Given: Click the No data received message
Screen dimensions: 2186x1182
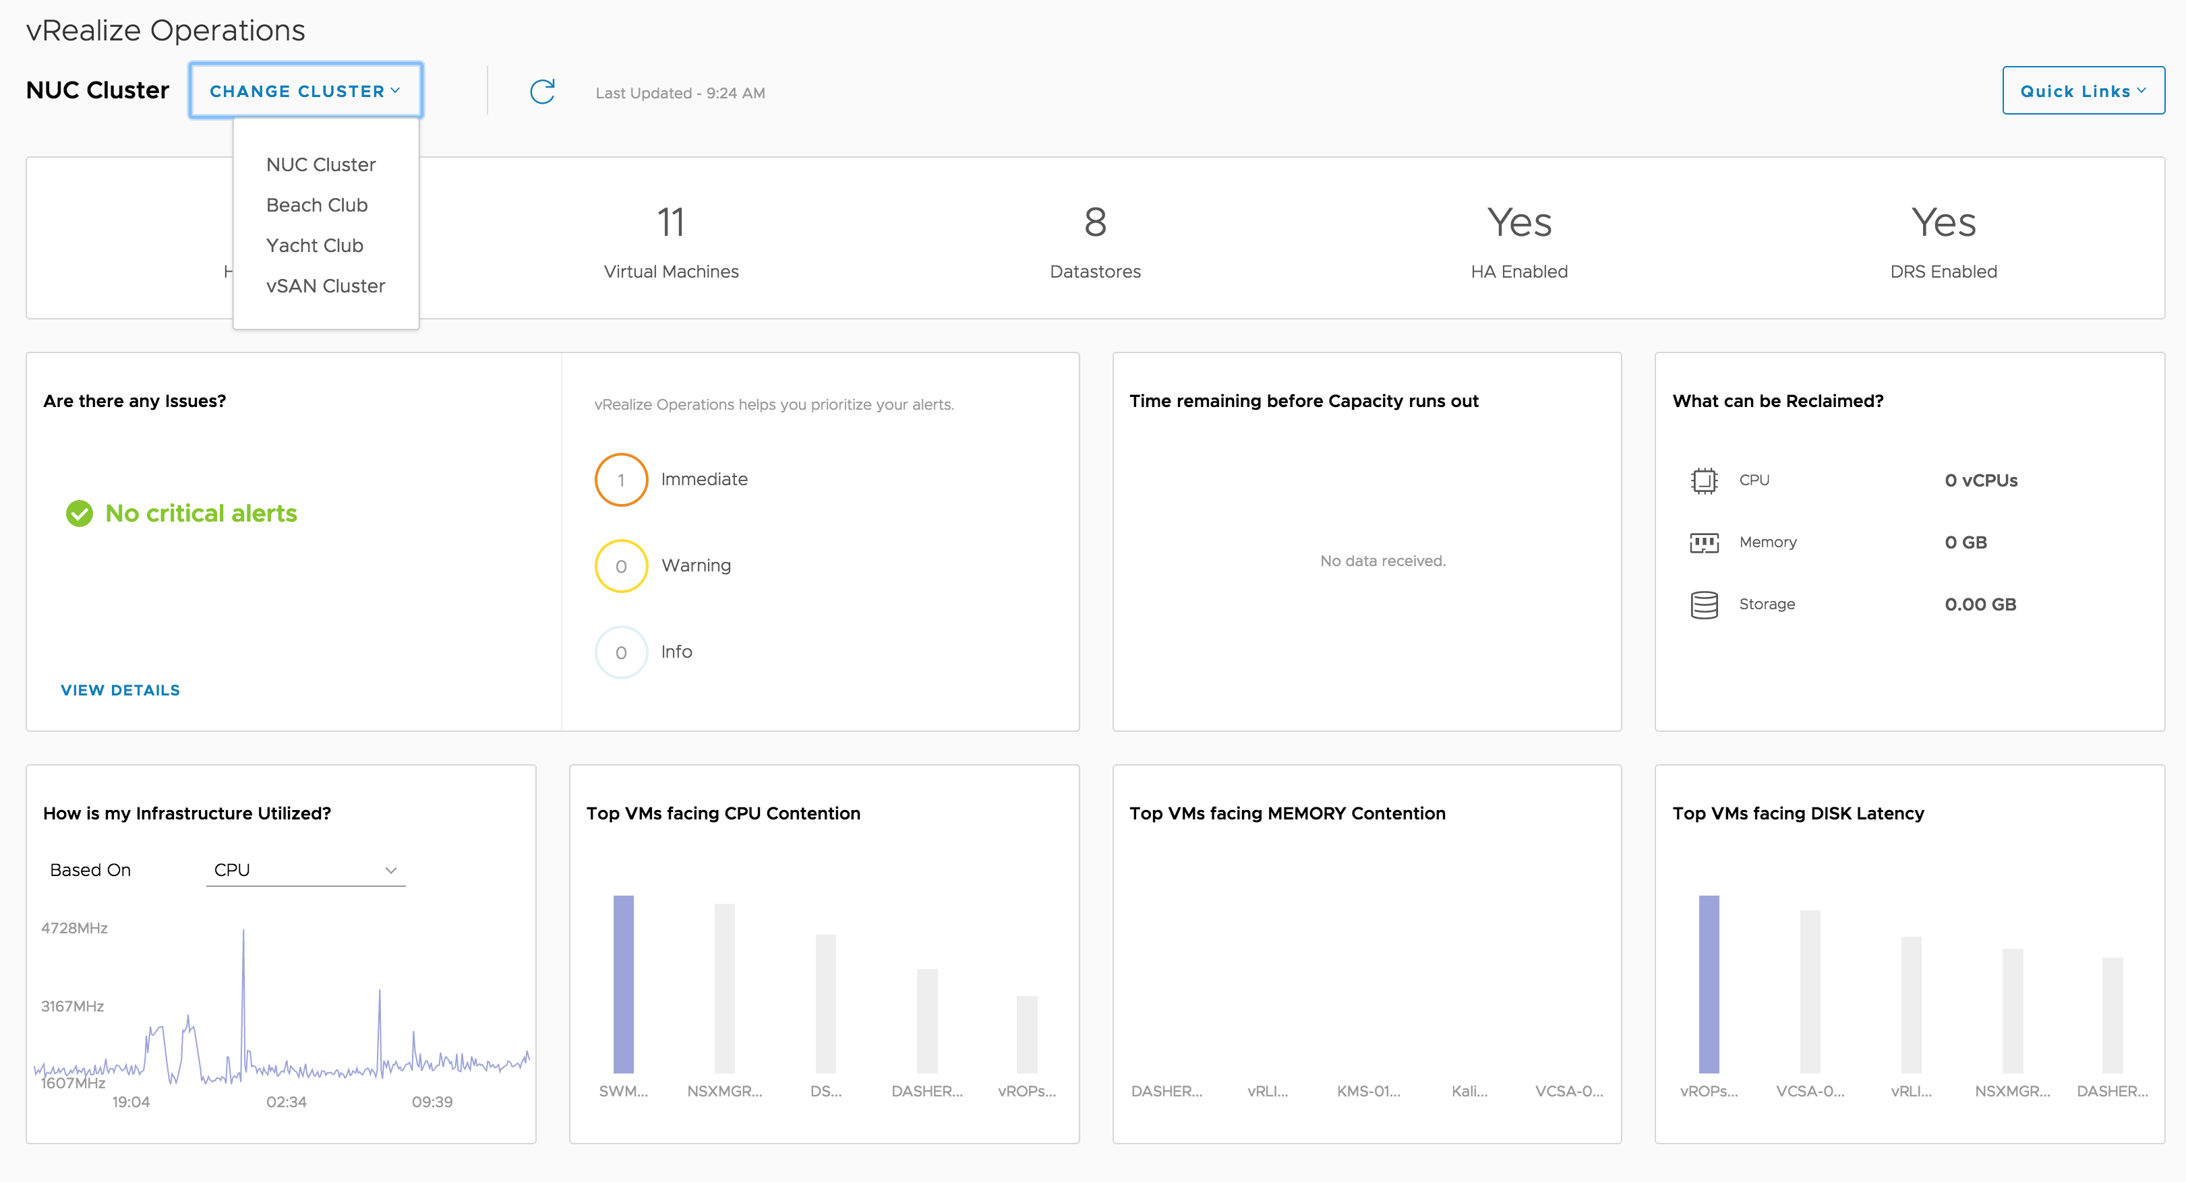Looking at the screenshot, I should (x=1383, y=561).
